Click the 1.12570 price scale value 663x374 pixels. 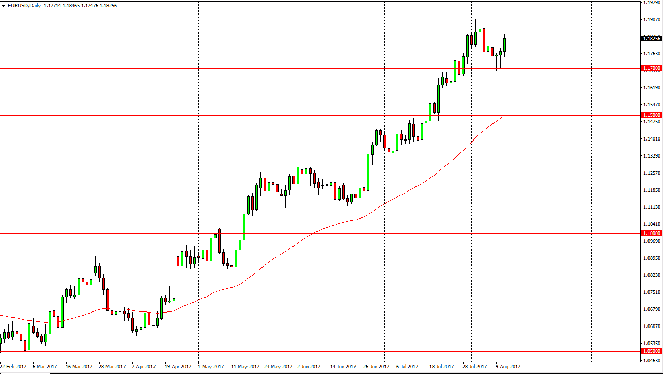click(652, 173)
